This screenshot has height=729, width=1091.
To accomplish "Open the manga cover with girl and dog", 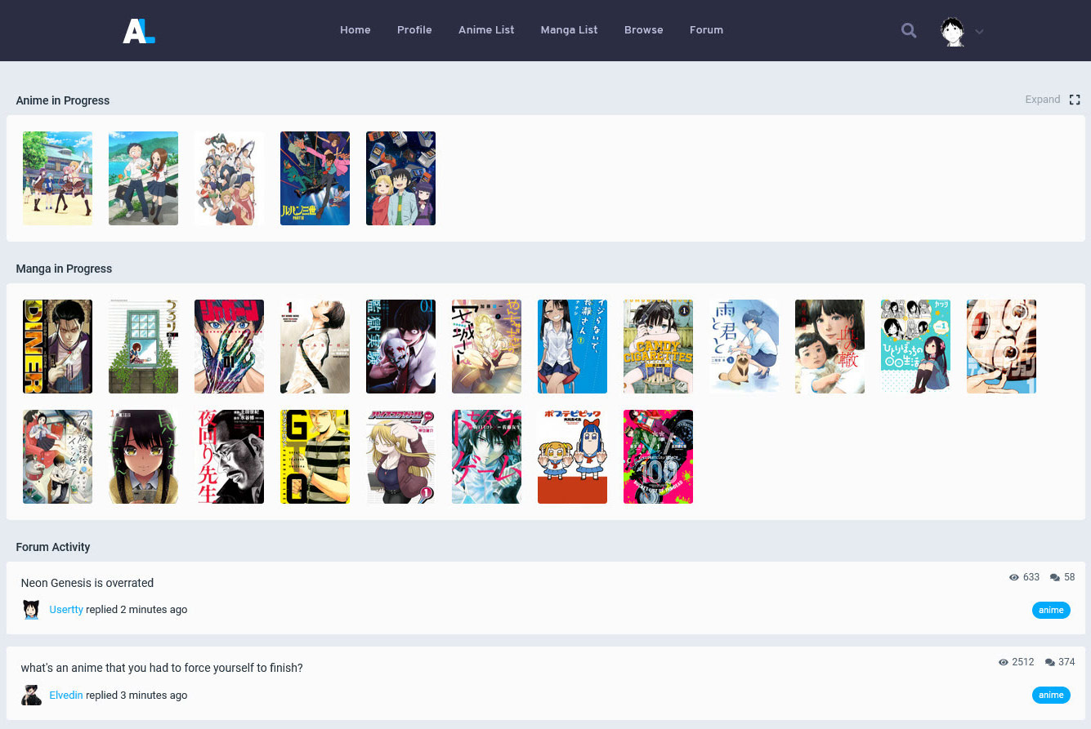I will [x=744, y=346].
